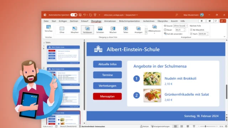Select slide 1 thumbnail
Screen dimensions: 228x128
63,55
